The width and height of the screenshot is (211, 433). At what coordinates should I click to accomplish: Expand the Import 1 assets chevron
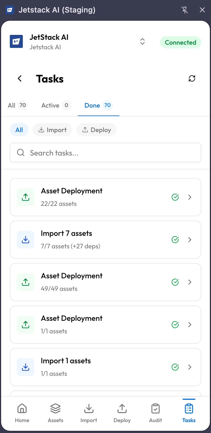click(x=190, y=367)
